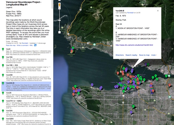
Task: Select the Van26 list entry title
Action: pos(9,93)
